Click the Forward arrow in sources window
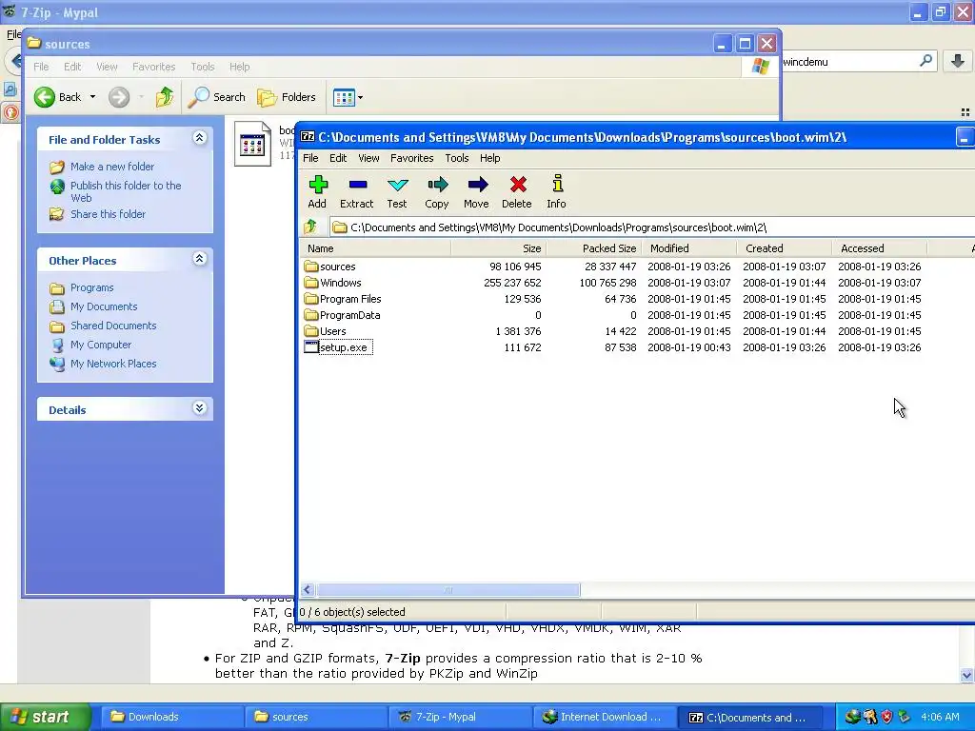This screenshot has width=975, height=731. coord(119,97)
